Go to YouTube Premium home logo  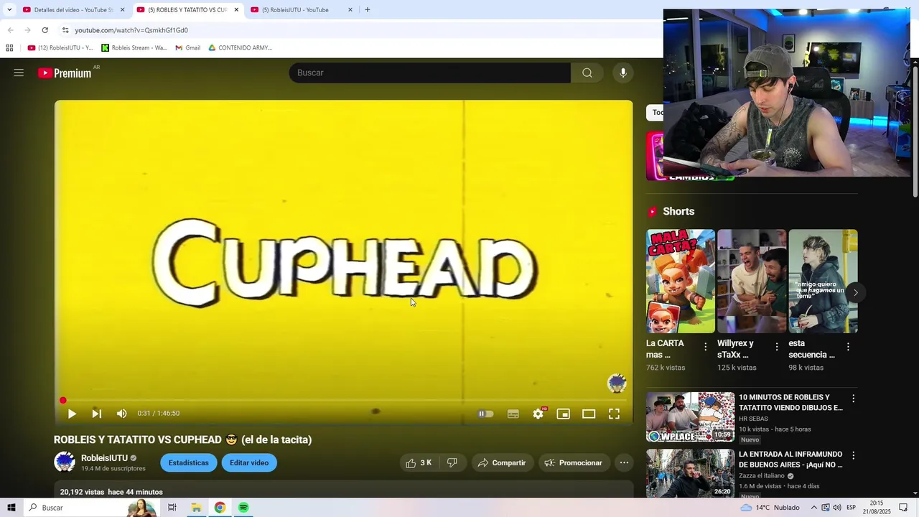(65, 73)
